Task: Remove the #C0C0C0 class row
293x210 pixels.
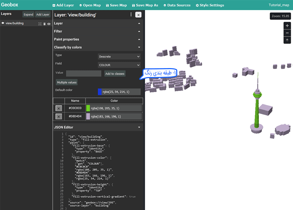Action: coord(59,108)
